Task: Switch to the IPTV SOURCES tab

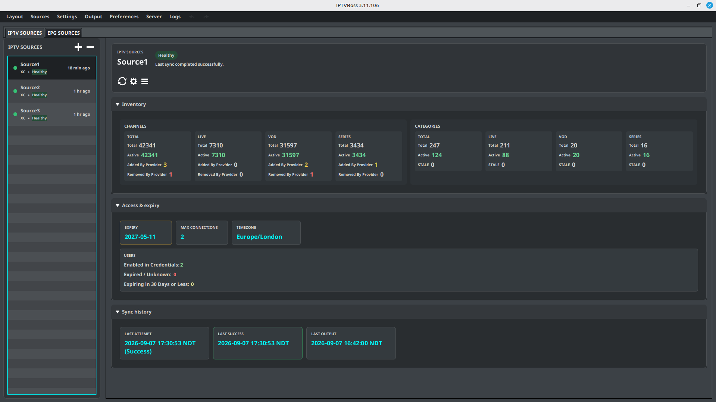Action: point(25,33)
